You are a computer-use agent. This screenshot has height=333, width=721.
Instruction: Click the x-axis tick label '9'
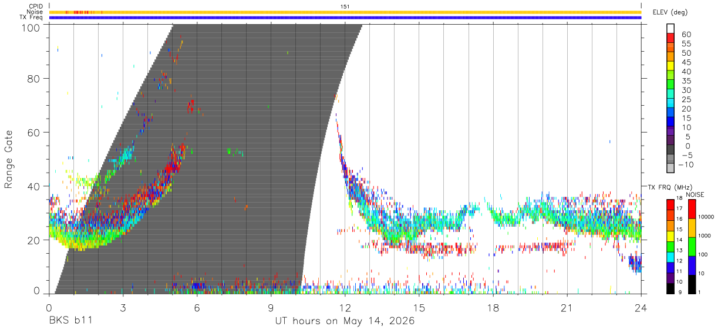coord(271,308)
